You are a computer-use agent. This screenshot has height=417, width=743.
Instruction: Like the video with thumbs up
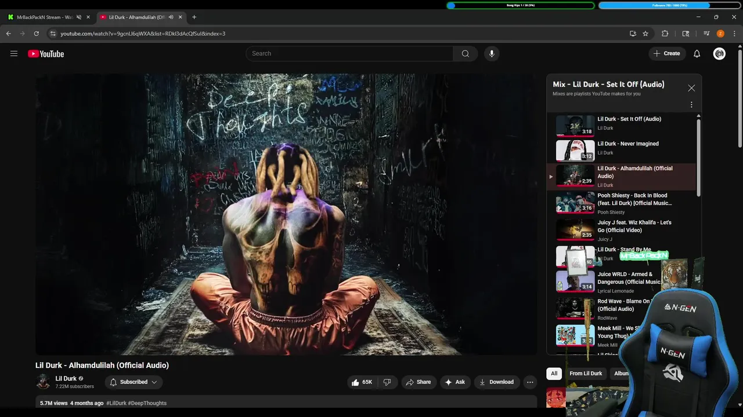(x=362, y=382)
